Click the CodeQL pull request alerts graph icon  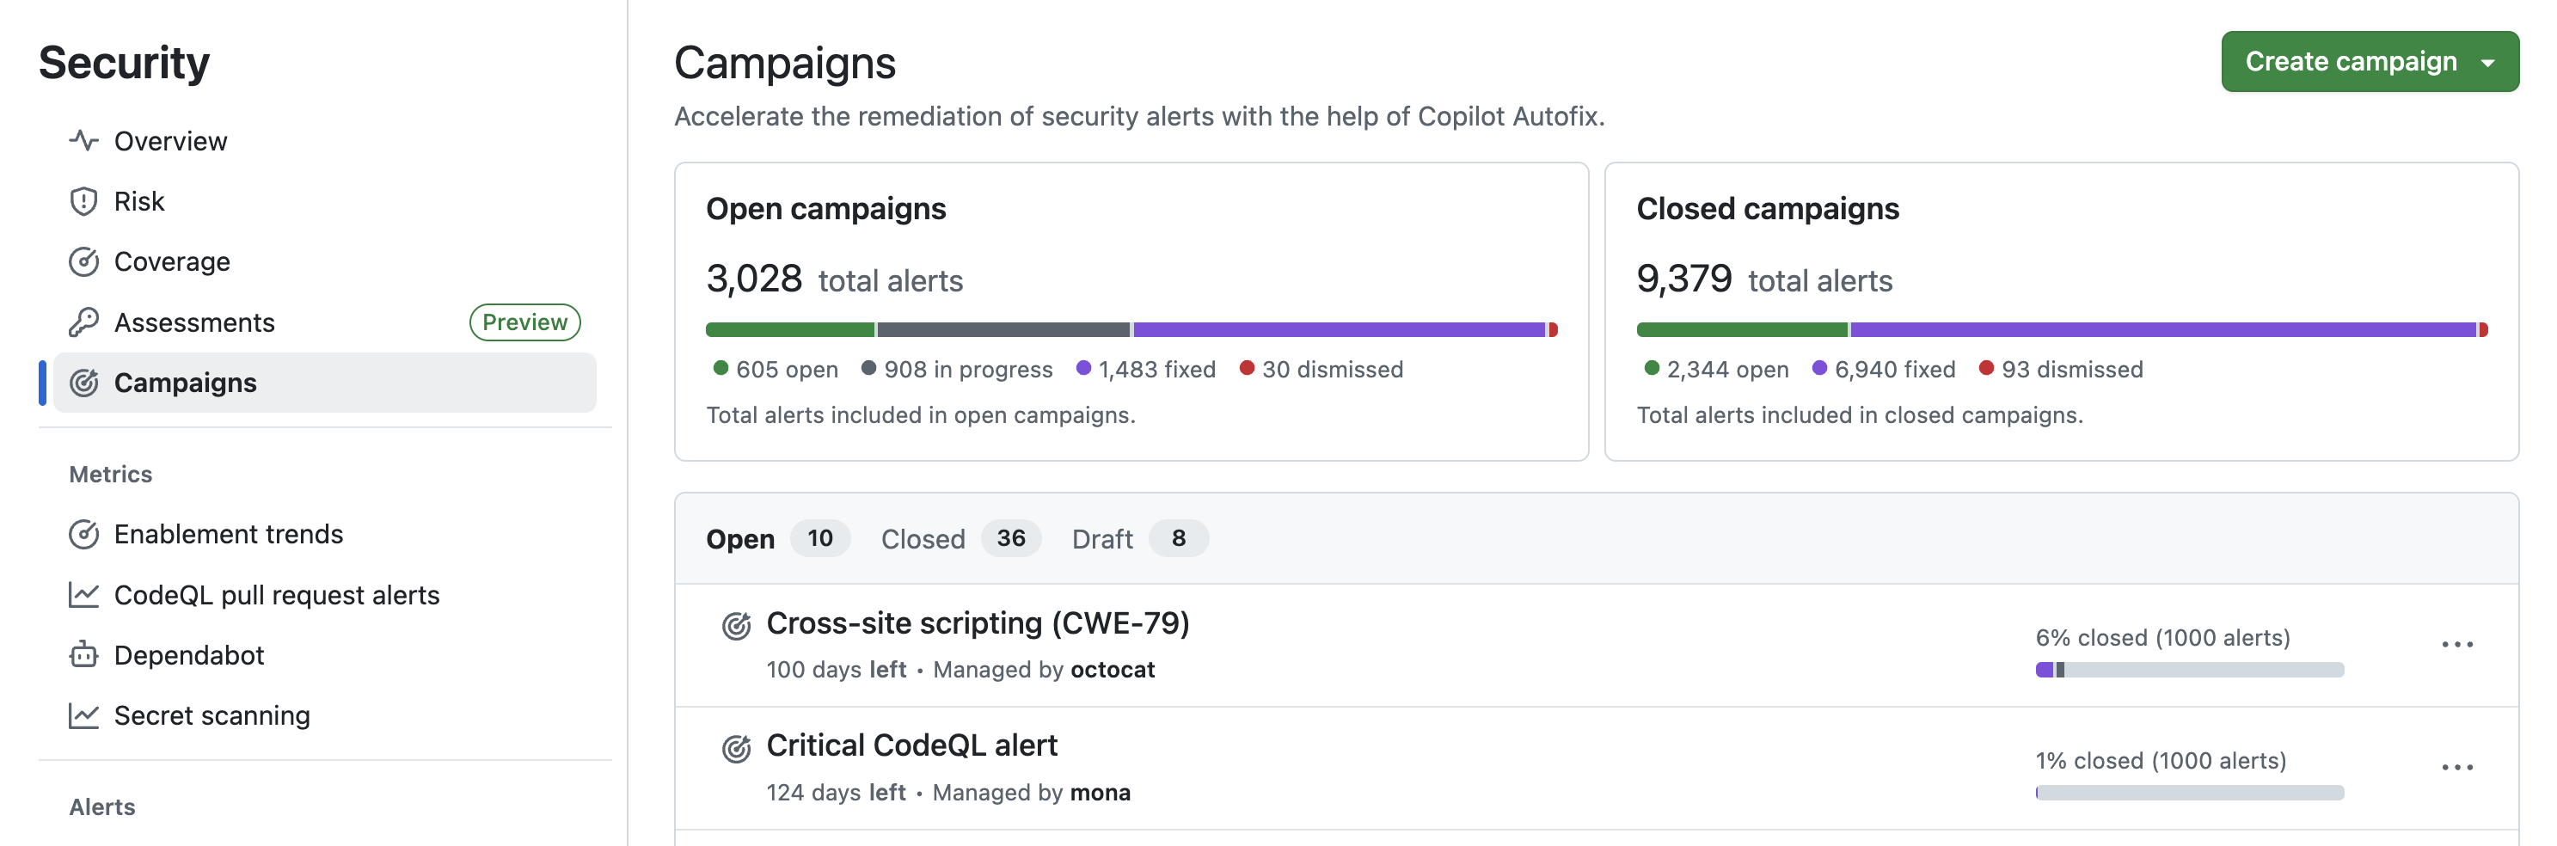[83, 595]
